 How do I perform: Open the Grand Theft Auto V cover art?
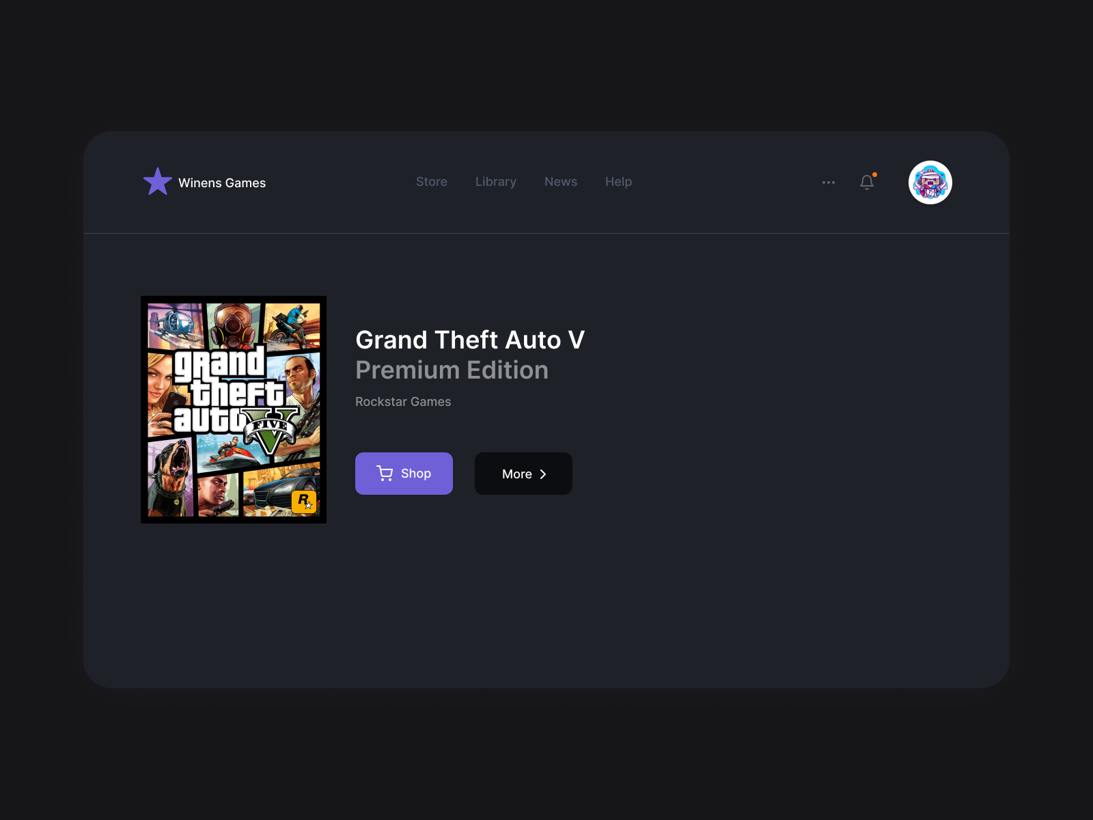click(233, 409)
